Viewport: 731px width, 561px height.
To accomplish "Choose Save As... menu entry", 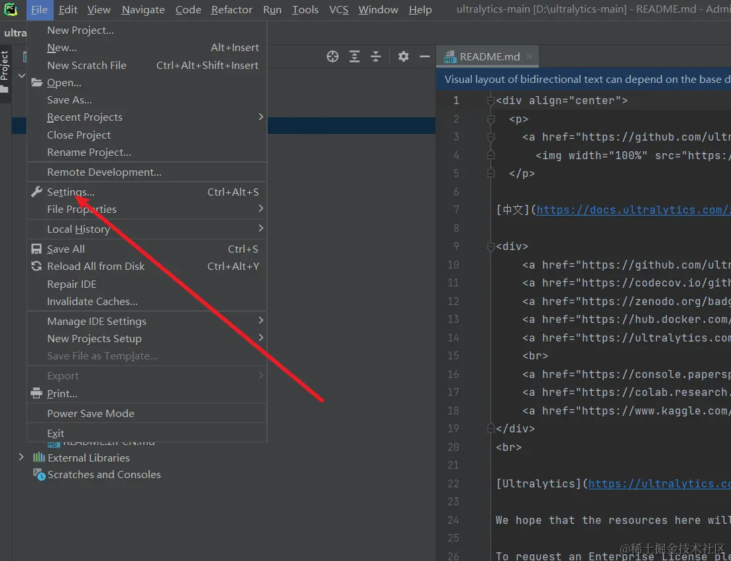I will 147,99.
